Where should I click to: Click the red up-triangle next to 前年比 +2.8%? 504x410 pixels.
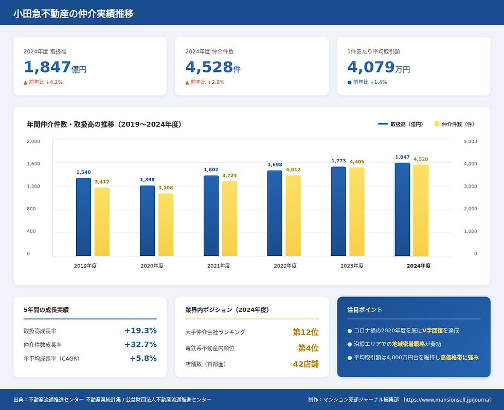click(x=187, y=83)
